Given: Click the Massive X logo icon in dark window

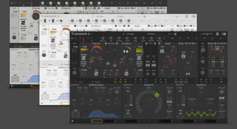Looking at the screenshot, I should [73, 34].
